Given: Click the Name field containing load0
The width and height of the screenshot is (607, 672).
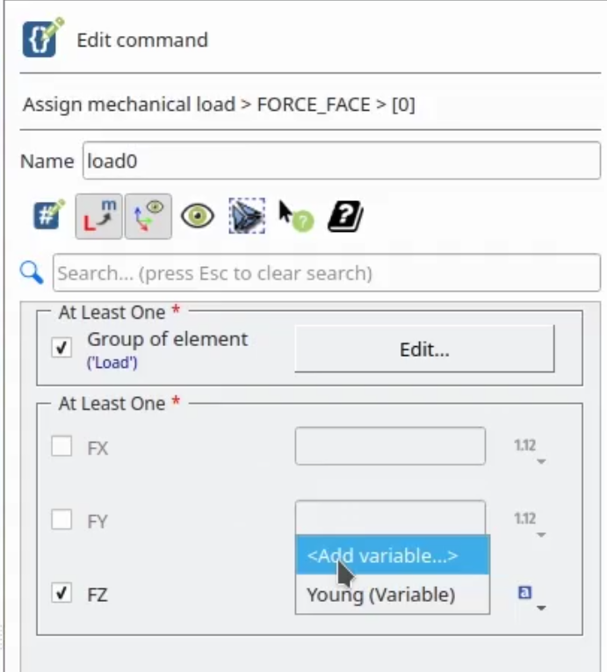Looking at the screenshot, I should coord(341,161).
